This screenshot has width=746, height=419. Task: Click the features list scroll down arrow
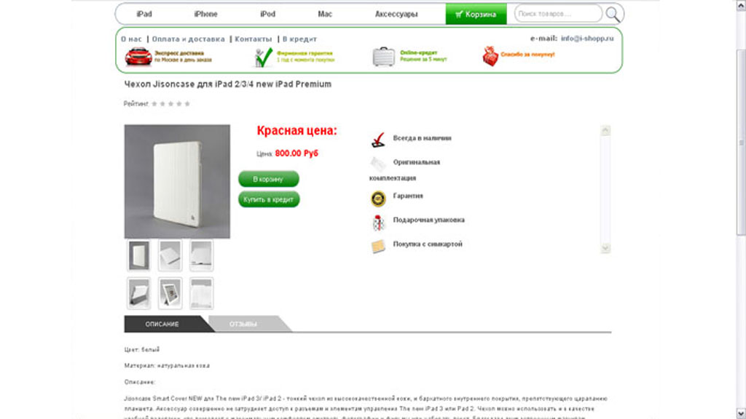pyautogui.click(x=605, y=248)
